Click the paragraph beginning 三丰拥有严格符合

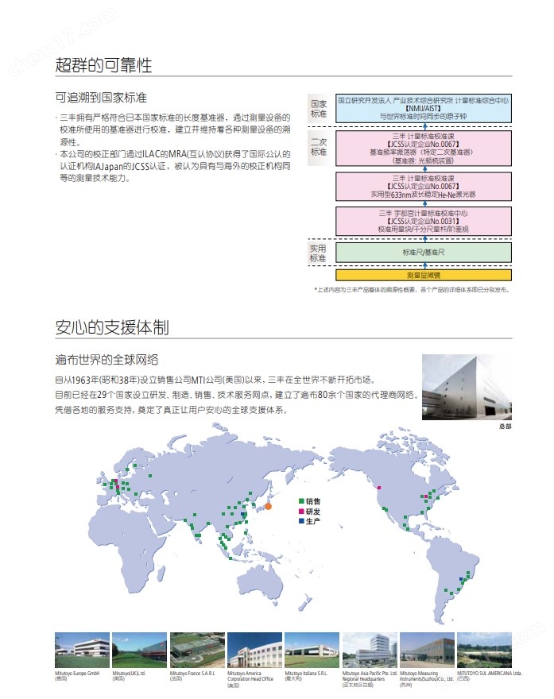(x=173, y=129)
